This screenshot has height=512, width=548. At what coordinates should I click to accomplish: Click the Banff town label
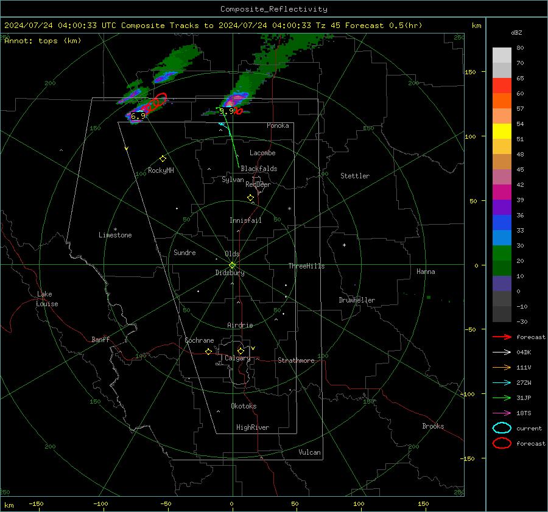100,340
